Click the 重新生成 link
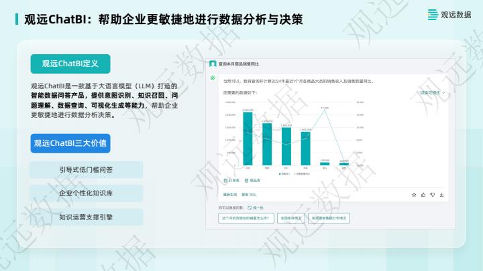 point(230,195)
